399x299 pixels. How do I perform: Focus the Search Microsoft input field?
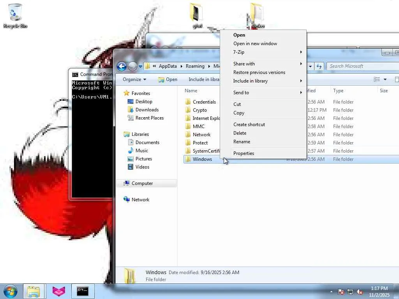pos(363,66)
